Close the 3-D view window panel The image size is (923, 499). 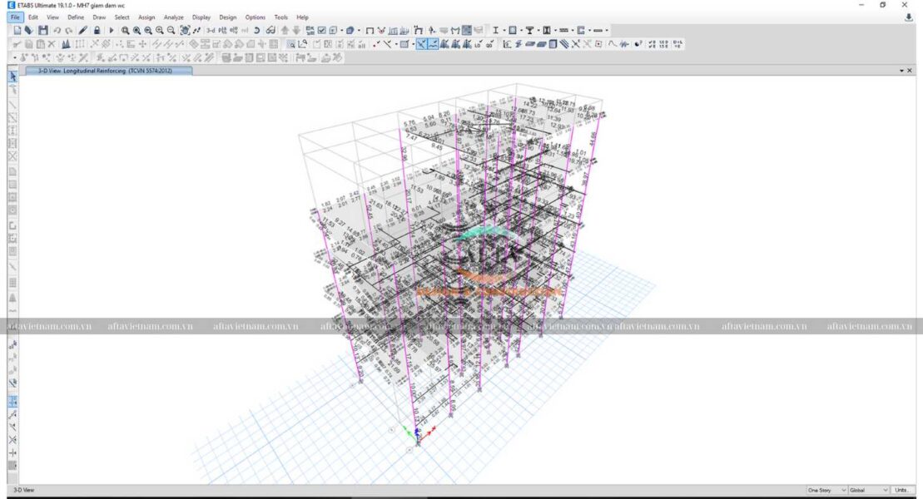[x=910, y=72]
